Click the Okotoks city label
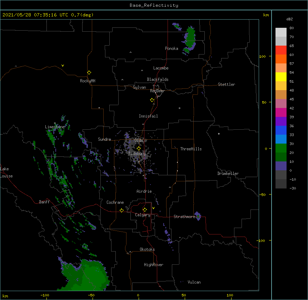 (x=147, y=249)
